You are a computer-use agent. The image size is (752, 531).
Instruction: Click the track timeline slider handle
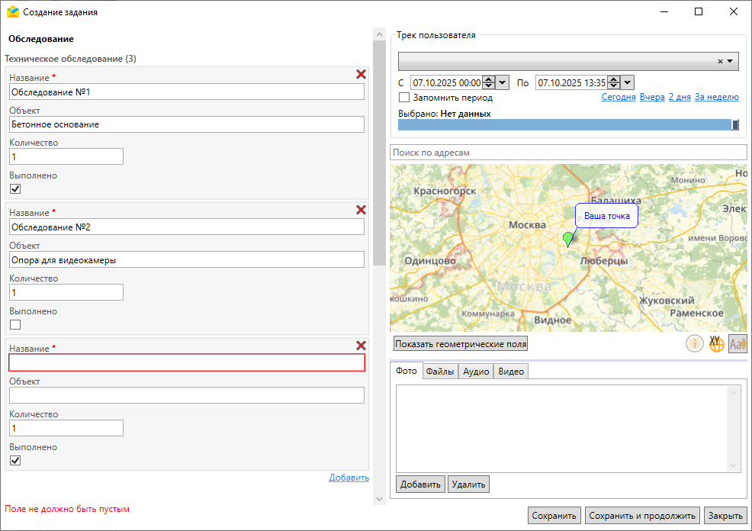coord(735,124)
